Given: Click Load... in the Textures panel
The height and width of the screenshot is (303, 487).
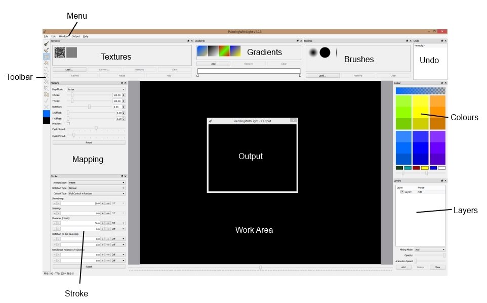Looking at the screenshot, I should pos(69,70).
